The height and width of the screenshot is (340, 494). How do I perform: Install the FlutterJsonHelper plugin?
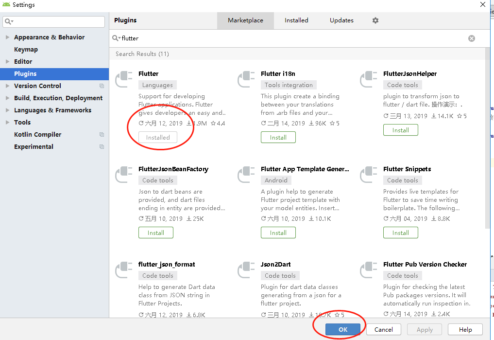tap(400, 130)
